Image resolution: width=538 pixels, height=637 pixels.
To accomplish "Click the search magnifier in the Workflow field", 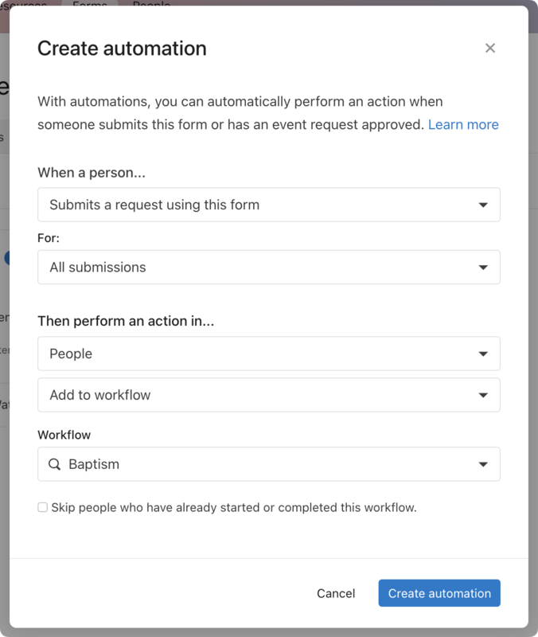I will [54, 464].
